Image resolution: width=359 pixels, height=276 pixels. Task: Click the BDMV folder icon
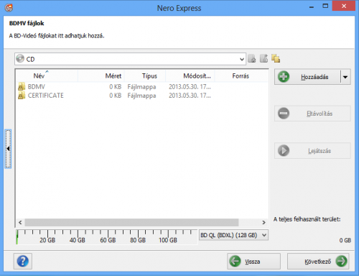pyautogui.click(x=22, y=86)
